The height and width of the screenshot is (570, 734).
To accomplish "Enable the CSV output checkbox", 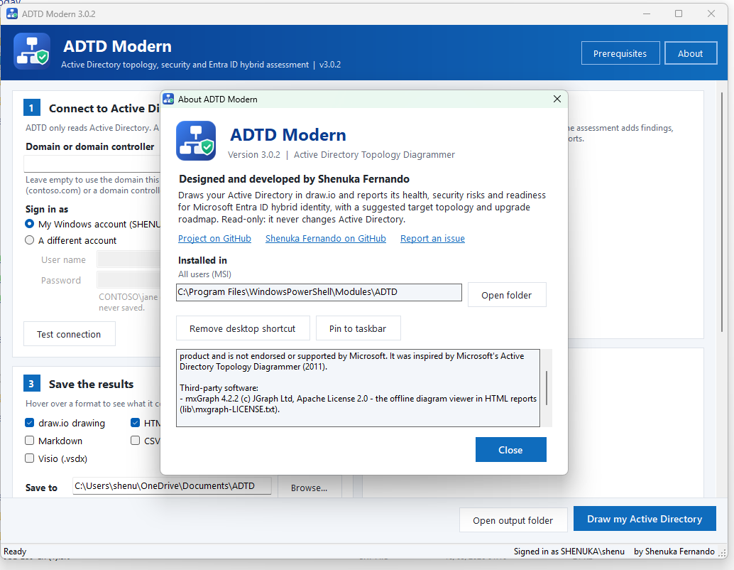I will pos(136,441).
